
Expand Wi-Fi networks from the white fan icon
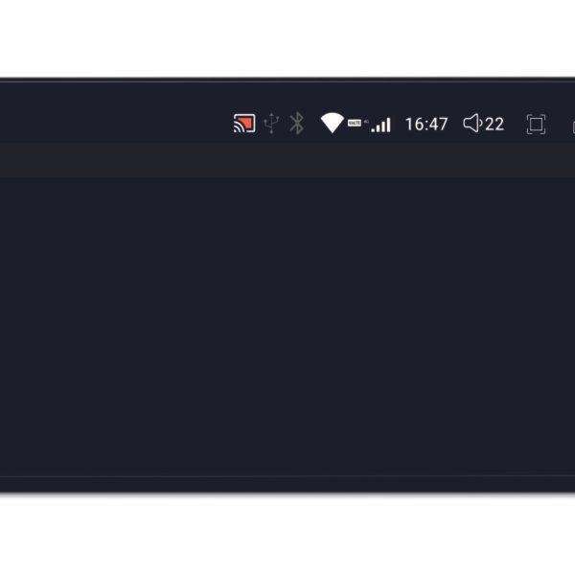point(333,123)
